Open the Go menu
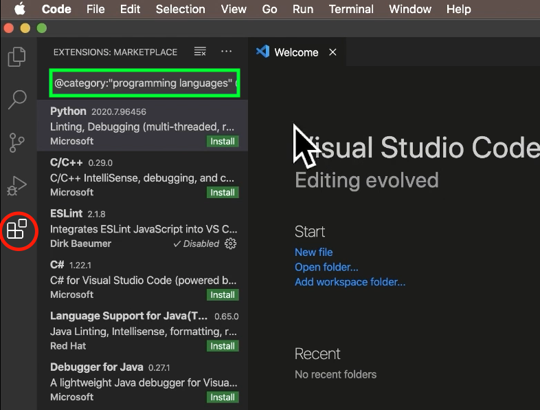Screen dimensions: 540x410 pos(269,9)
